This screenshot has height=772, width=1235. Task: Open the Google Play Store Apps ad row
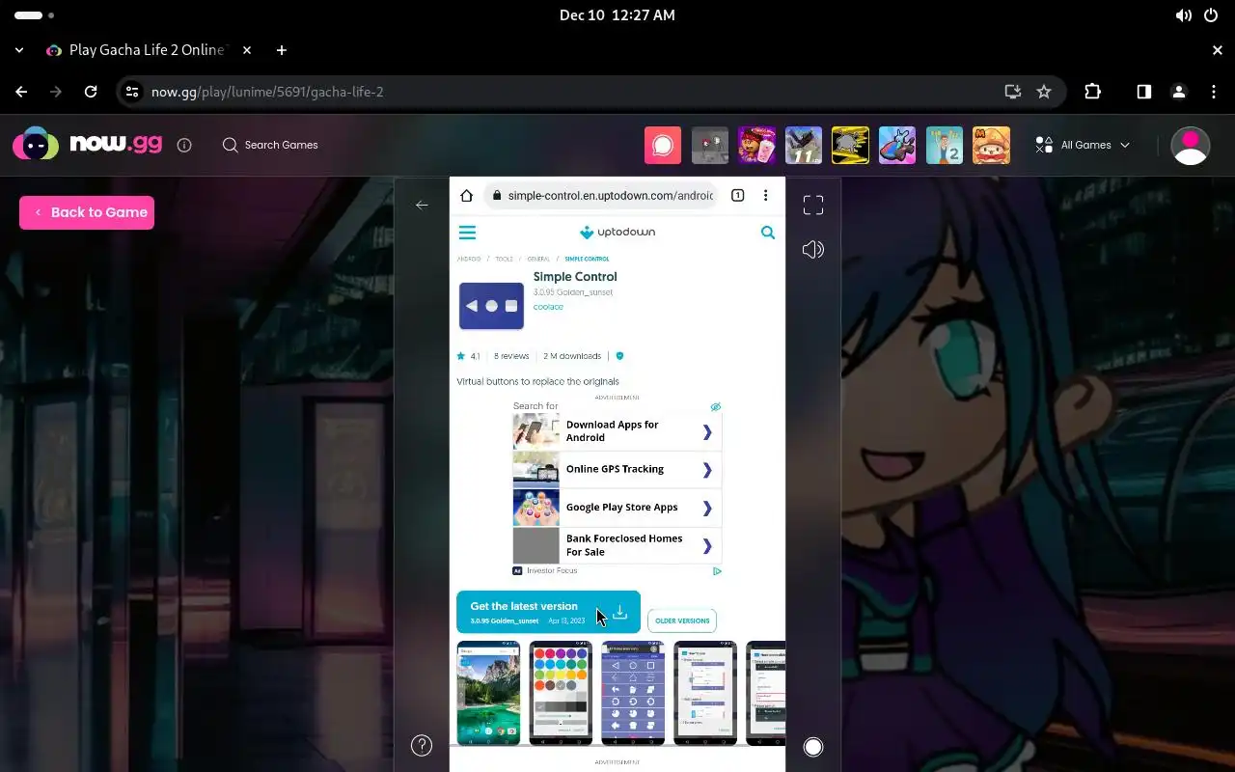[617, 508]
